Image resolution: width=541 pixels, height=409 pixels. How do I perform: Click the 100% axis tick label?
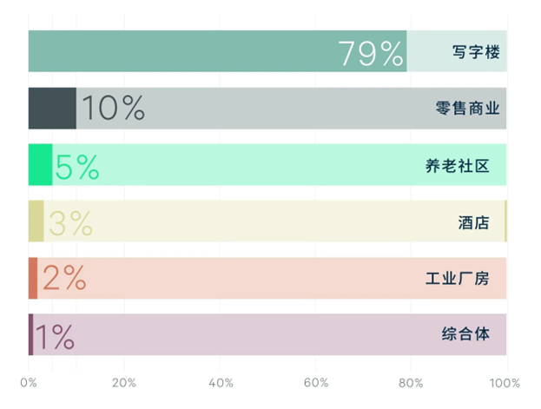[505, 383]
